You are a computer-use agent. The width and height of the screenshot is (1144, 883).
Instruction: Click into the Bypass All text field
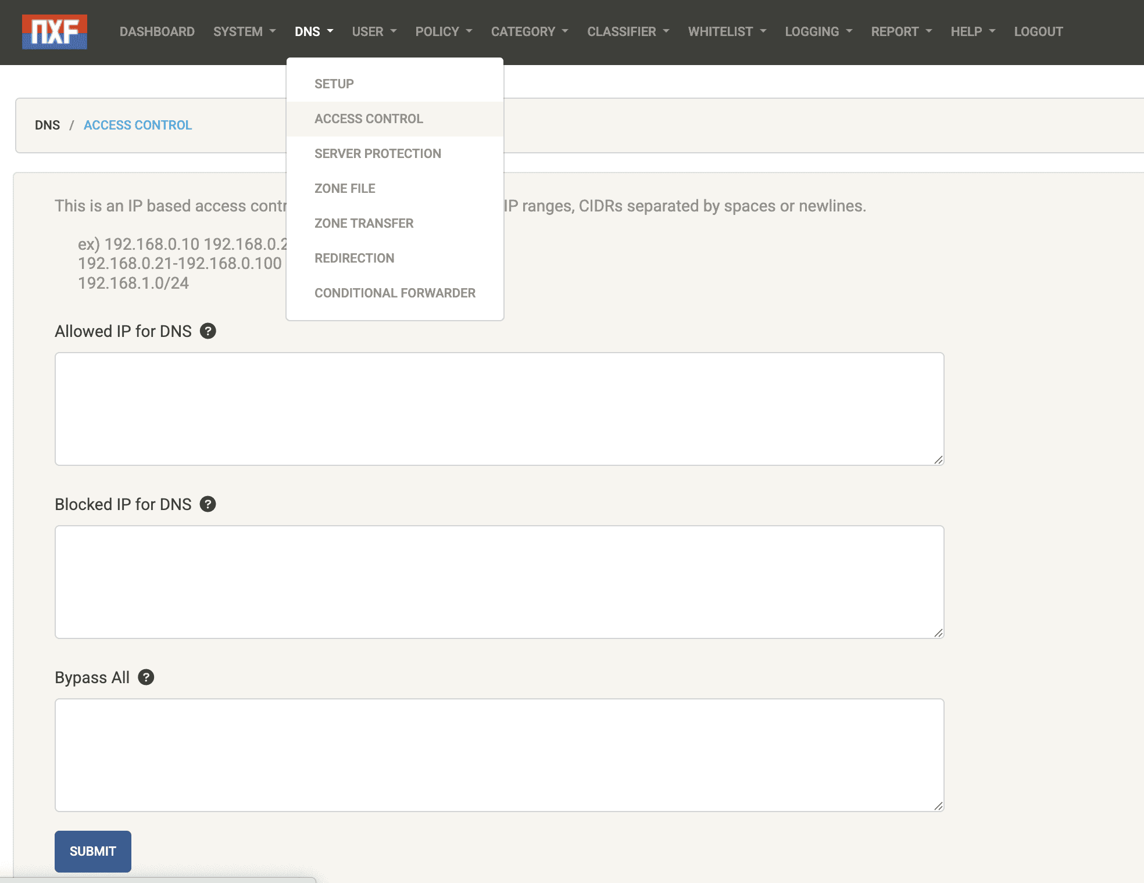pyautogui.click(x=499, y=755)
